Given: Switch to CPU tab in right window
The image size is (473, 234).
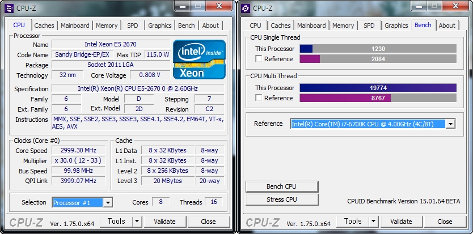Looking at the screenshot, I should [x=256, y=25].
